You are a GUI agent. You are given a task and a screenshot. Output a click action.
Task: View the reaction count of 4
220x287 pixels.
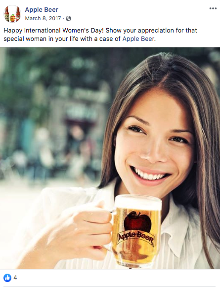tap(15, 278)
